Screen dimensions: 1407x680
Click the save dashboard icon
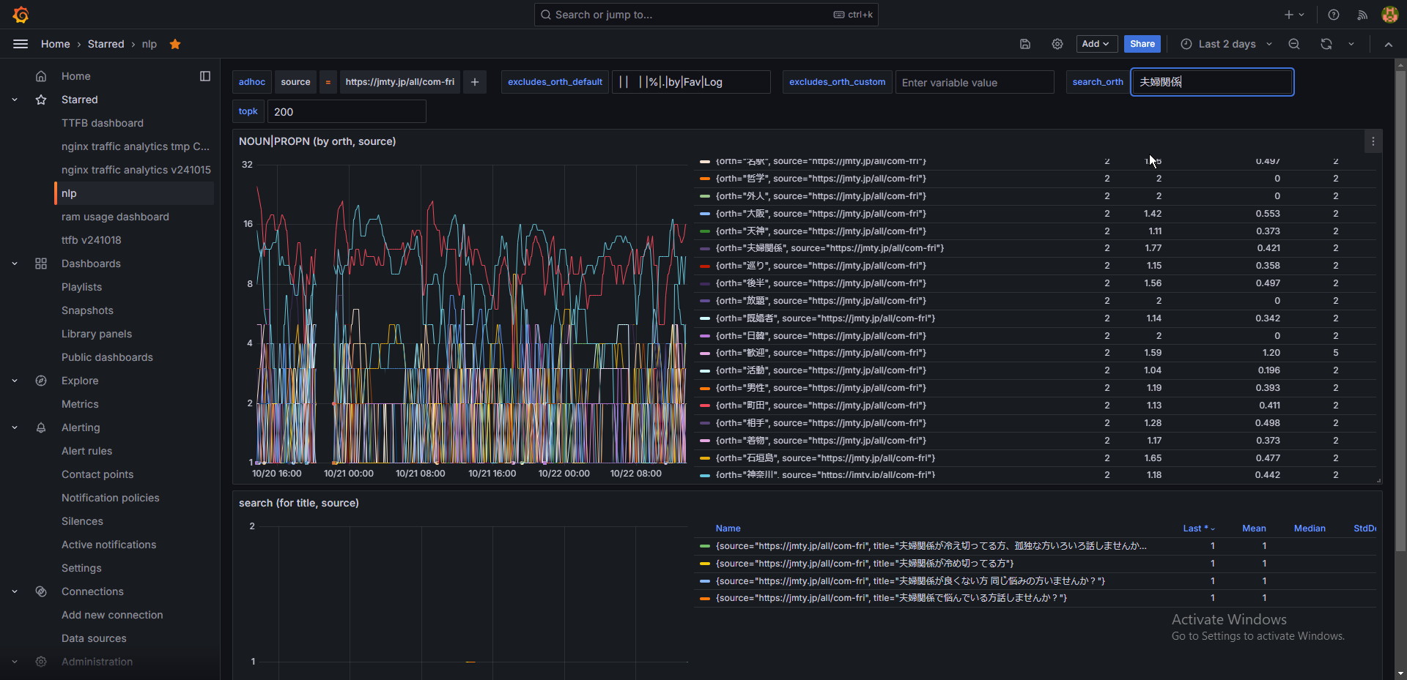point(1025,44)
